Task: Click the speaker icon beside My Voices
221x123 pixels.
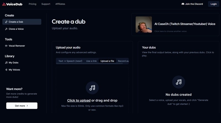Action: 6,70
